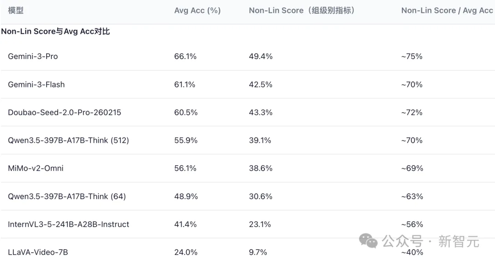Image resolution: width=495 pixels, height=261 pixels.
Task: Select the Doubao-Seed-2.0-Pro-260215 row
Action: [x=65, y=112]
